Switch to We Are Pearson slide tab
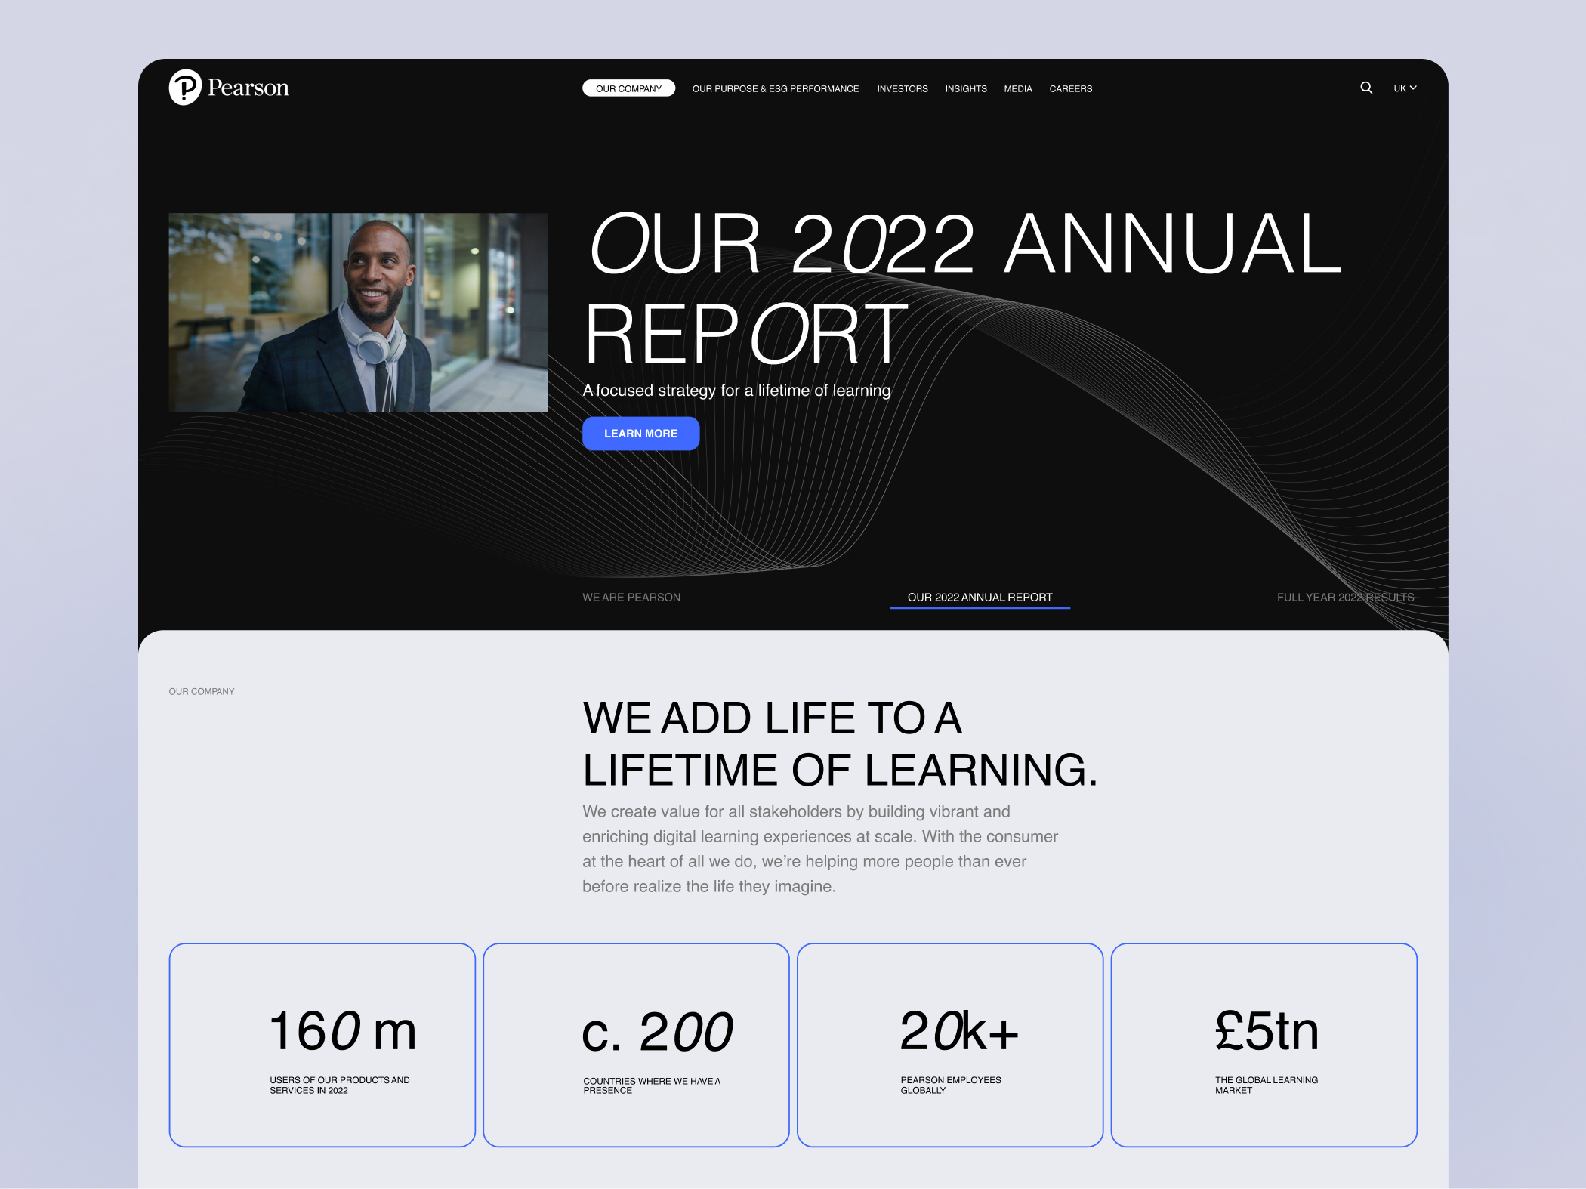Viewport: 1586px width, 1189px height. 631,598
